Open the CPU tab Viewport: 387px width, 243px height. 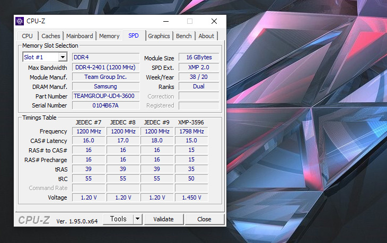coord(28,36)
